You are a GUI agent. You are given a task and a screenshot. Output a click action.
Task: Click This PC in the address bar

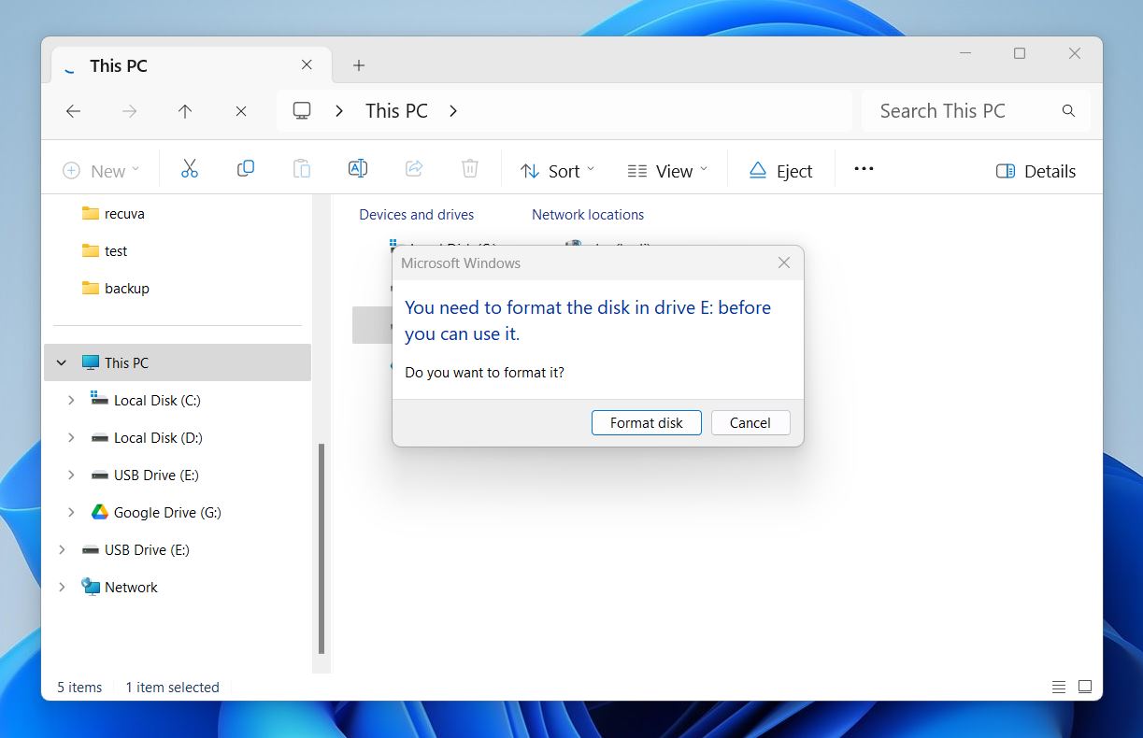pyautogui.click(x=396, y=111)
